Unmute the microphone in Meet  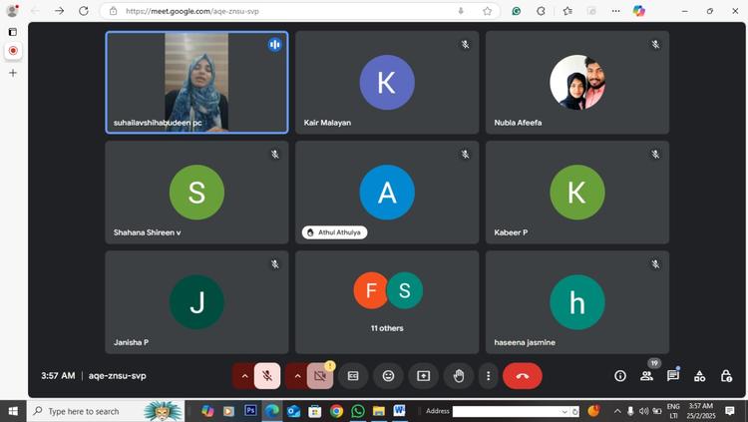pos(266,376)
